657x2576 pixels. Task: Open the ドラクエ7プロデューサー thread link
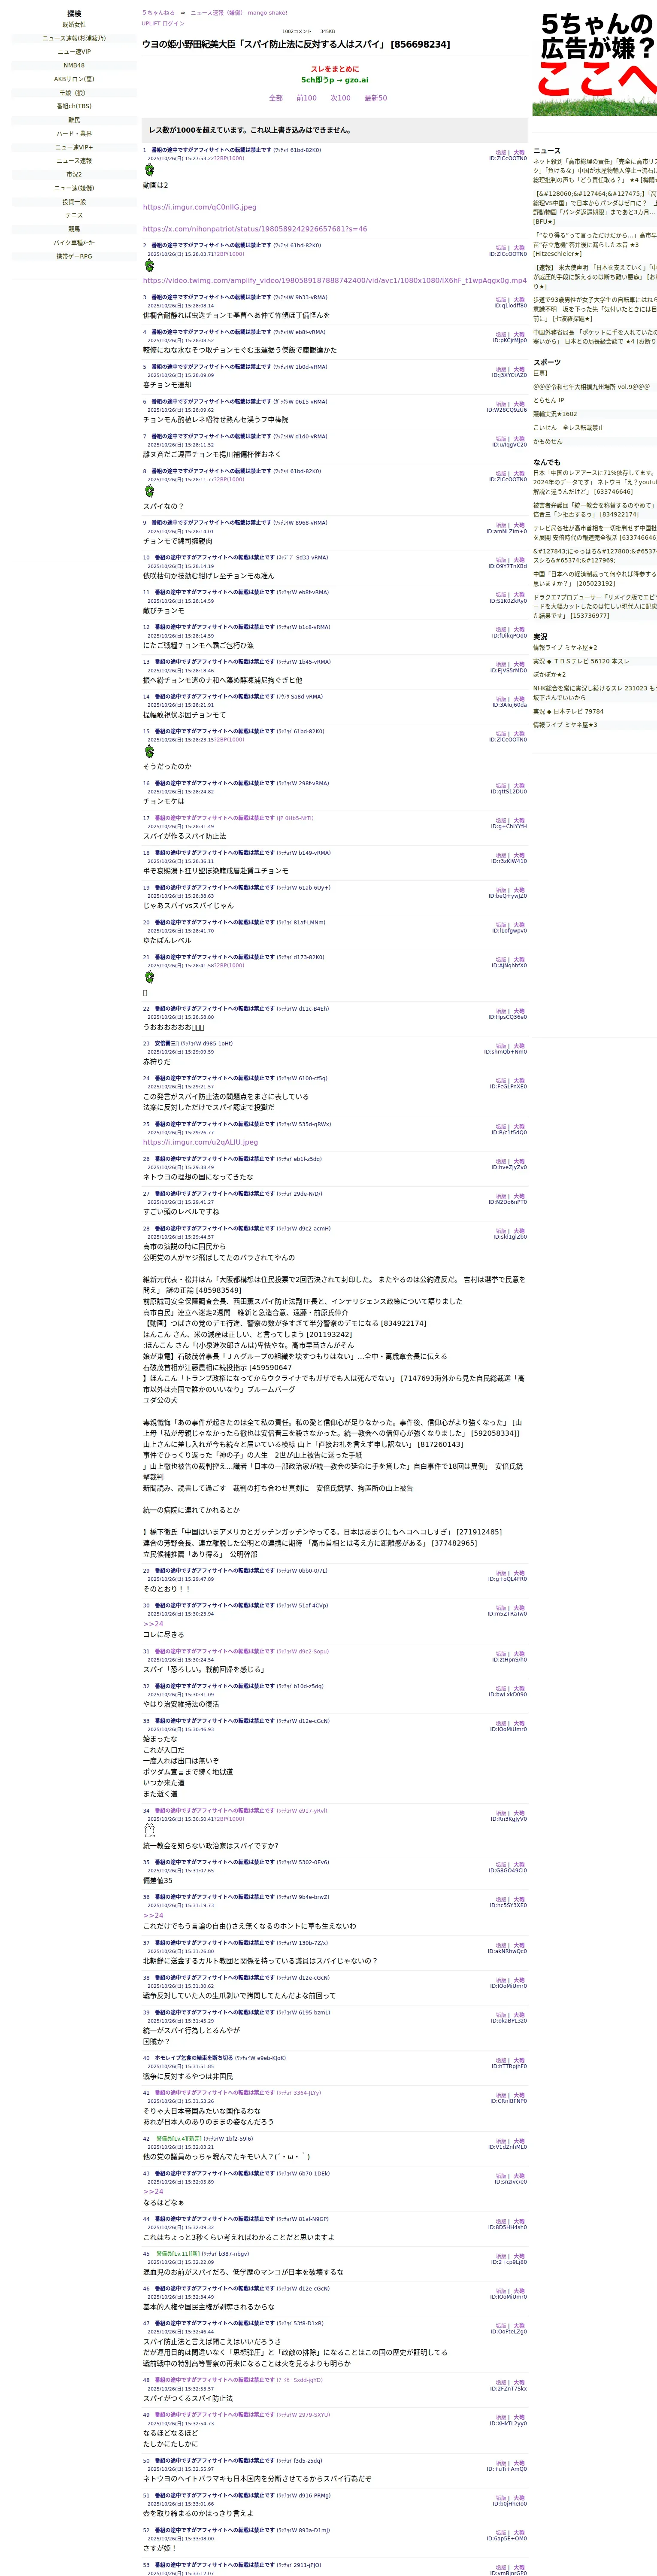tap(595, 606)
